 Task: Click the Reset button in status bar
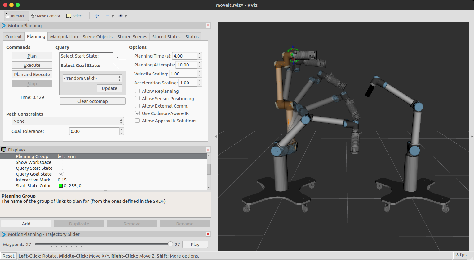point(8,256)
